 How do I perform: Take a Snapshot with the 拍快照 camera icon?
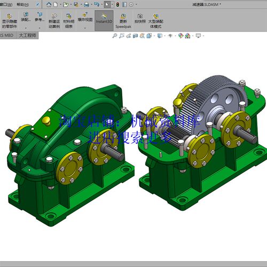click(140, 19)
